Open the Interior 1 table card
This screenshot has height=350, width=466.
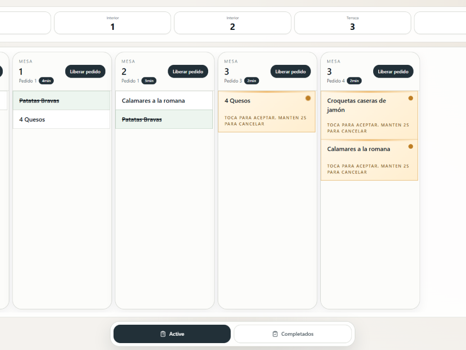(113, 23)
